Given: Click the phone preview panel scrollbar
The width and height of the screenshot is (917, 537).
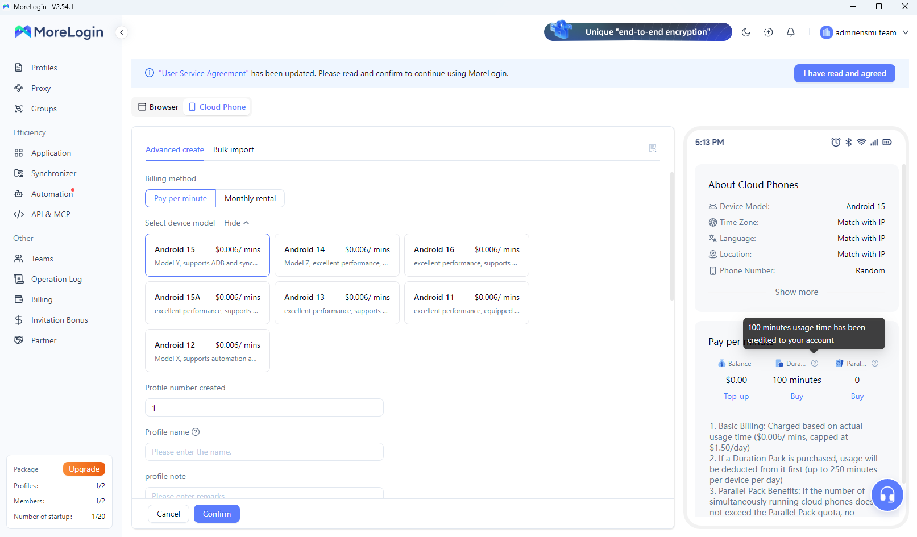Looking at the screenshot, I should (x=904, y=324).
